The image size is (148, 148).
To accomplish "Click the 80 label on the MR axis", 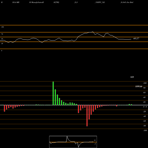I will point(144,88).
